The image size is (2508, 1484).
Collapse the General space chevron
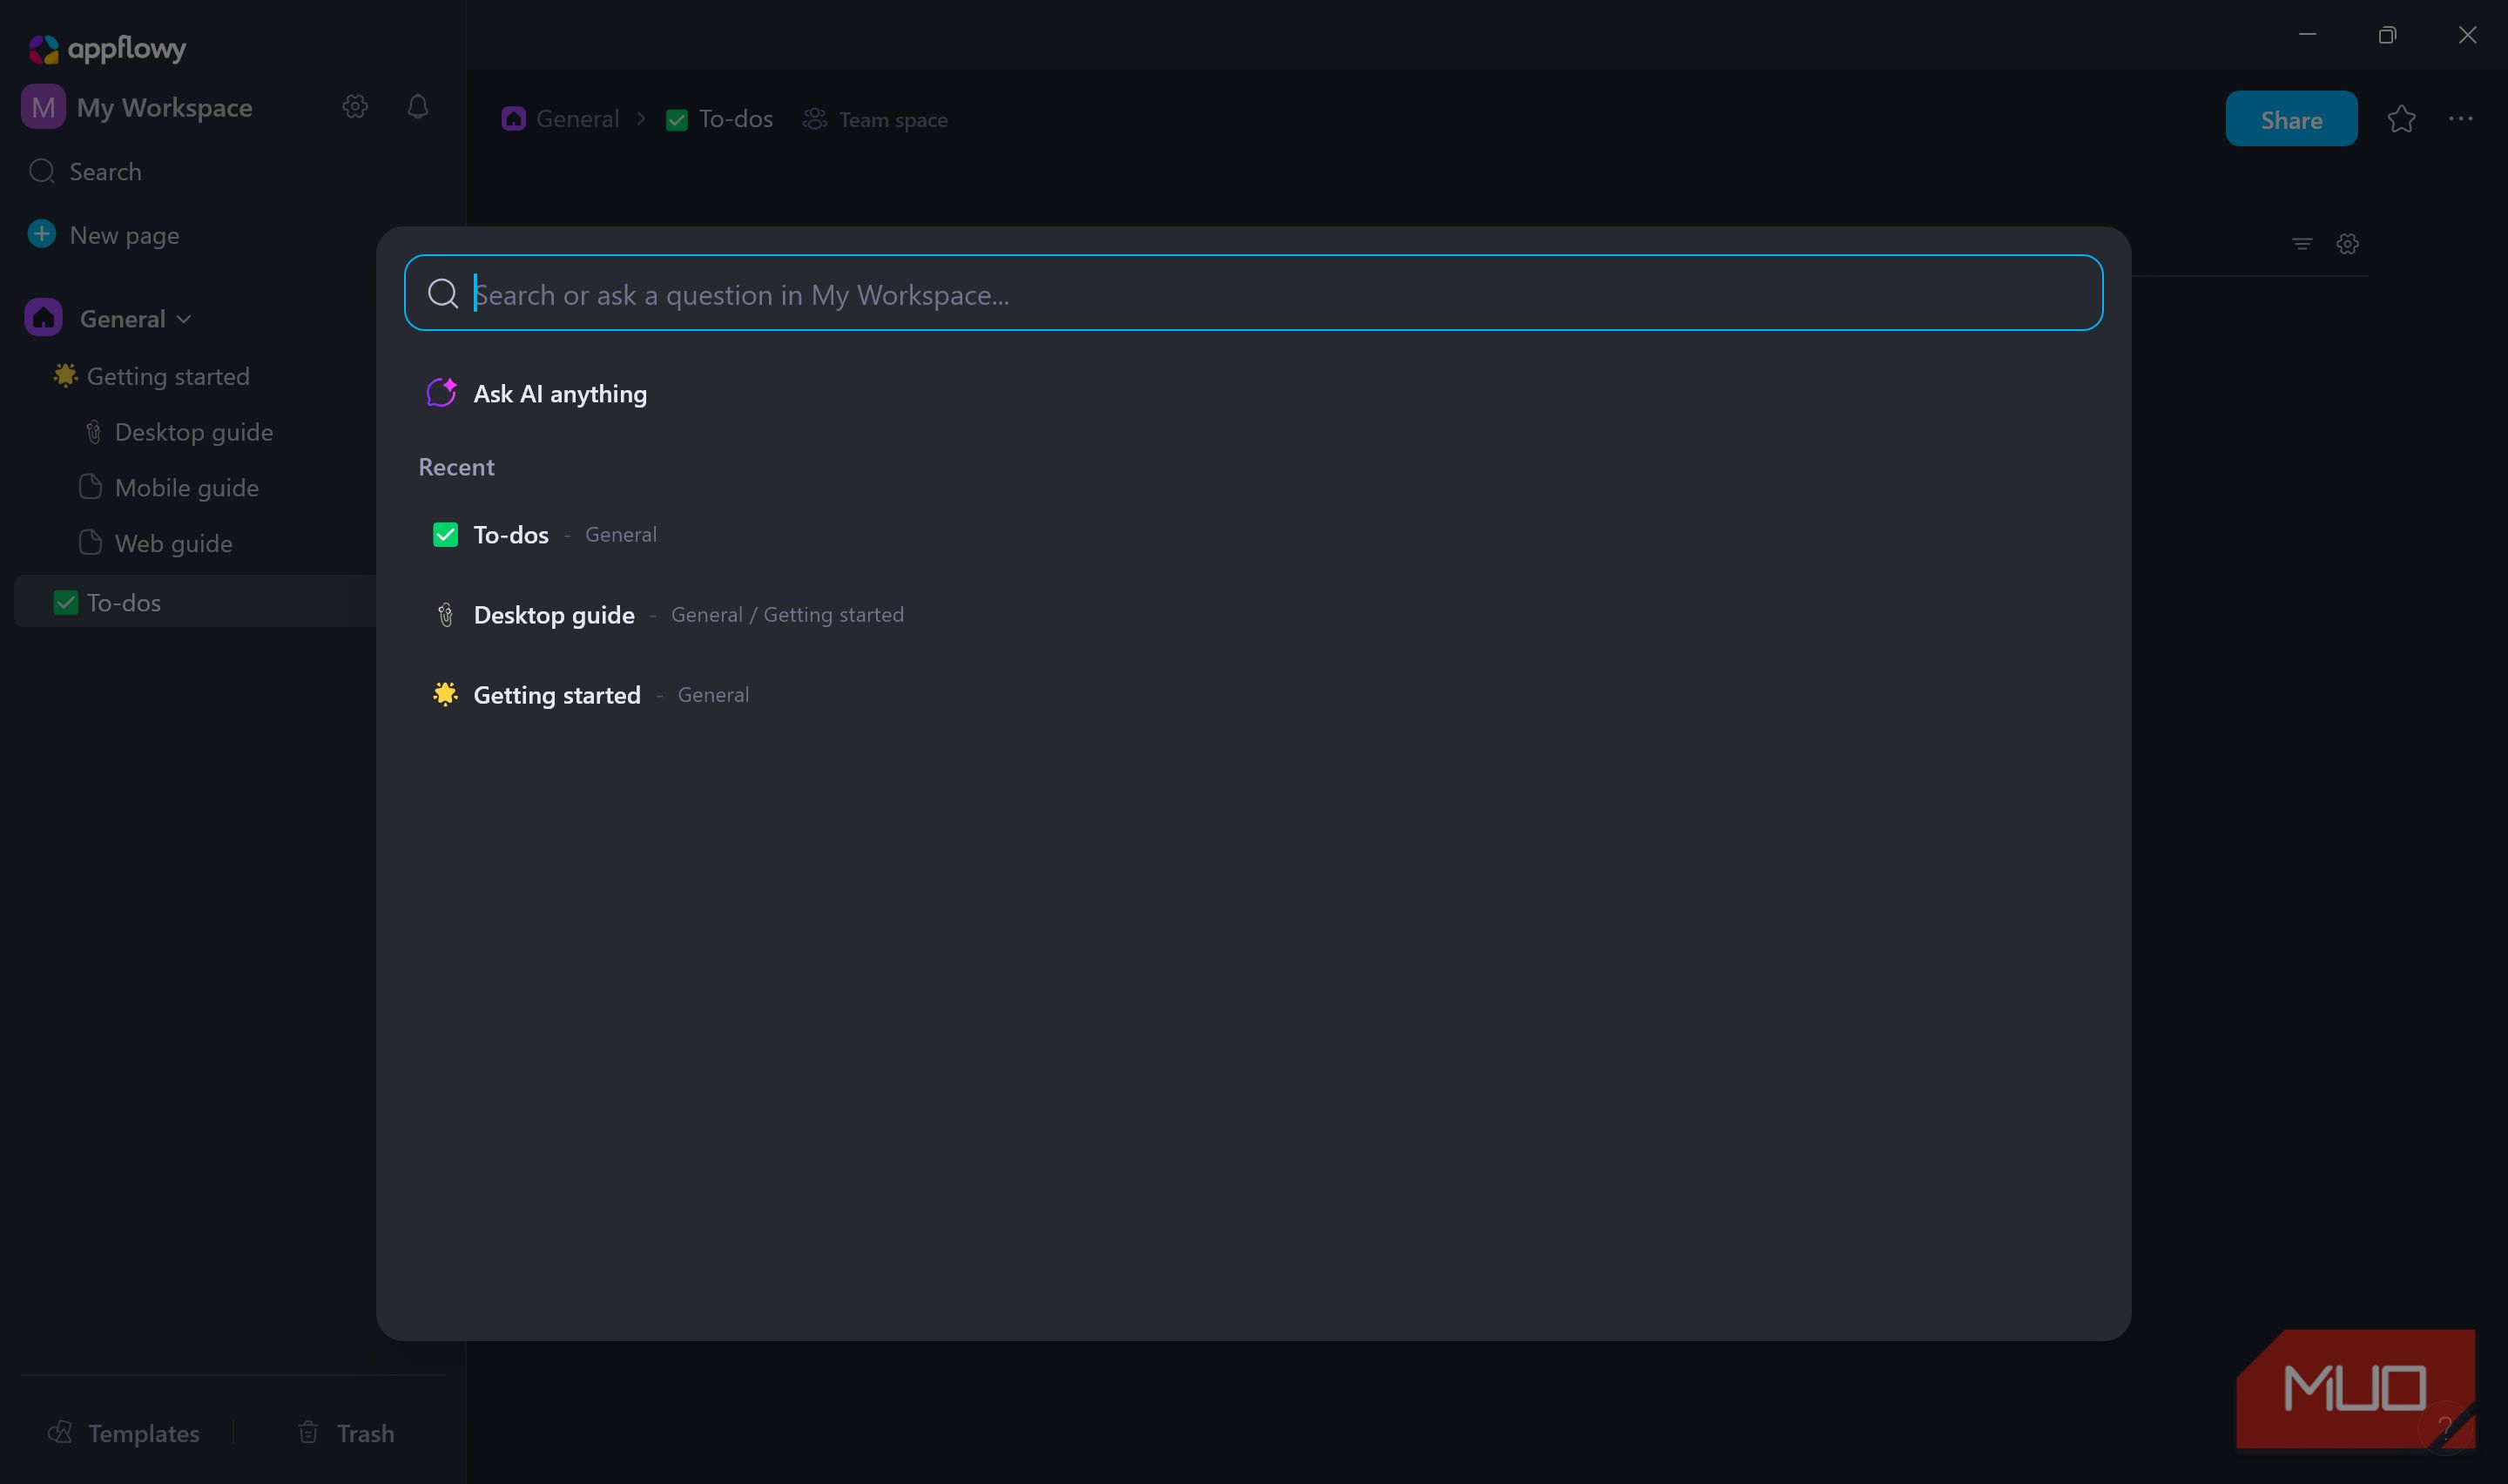click(184, 319)
